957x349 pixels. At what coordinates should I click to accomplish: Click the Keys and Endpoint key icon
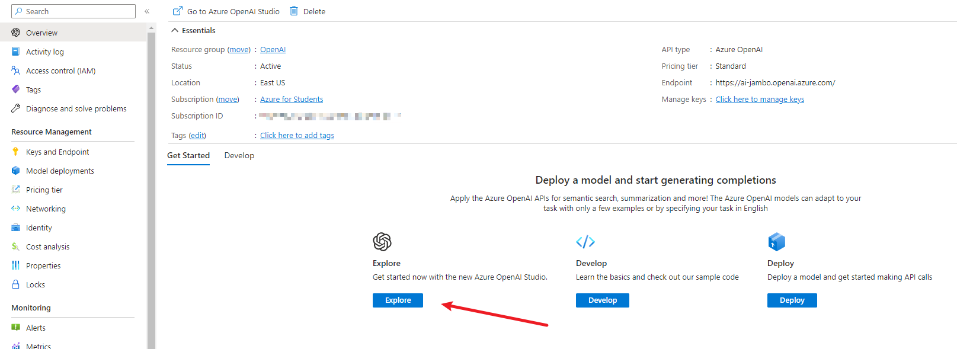pyautogui.click(x=16, y=152)
